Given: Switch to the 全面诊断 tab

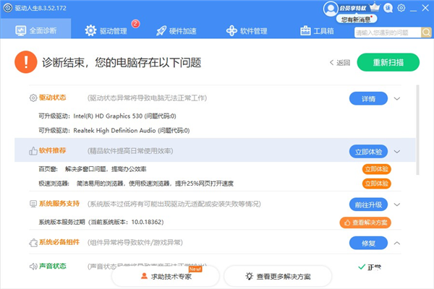Looking at the screenshot, I should pyautogui.click(x=35, y=29).
